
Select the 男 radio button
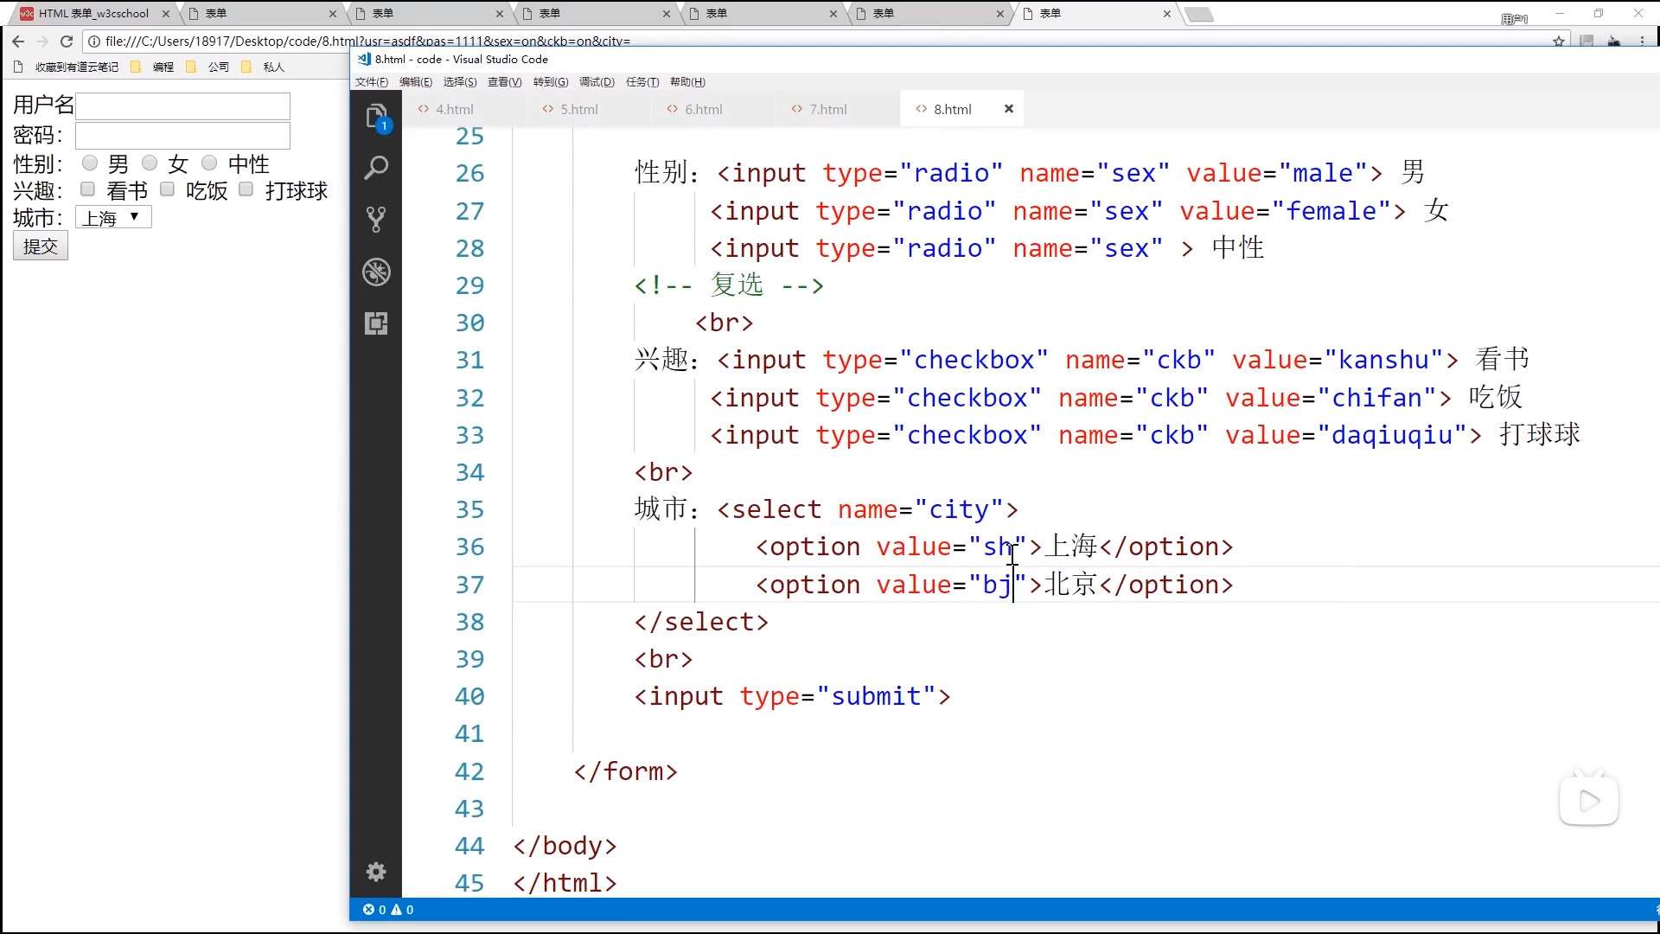90,163
